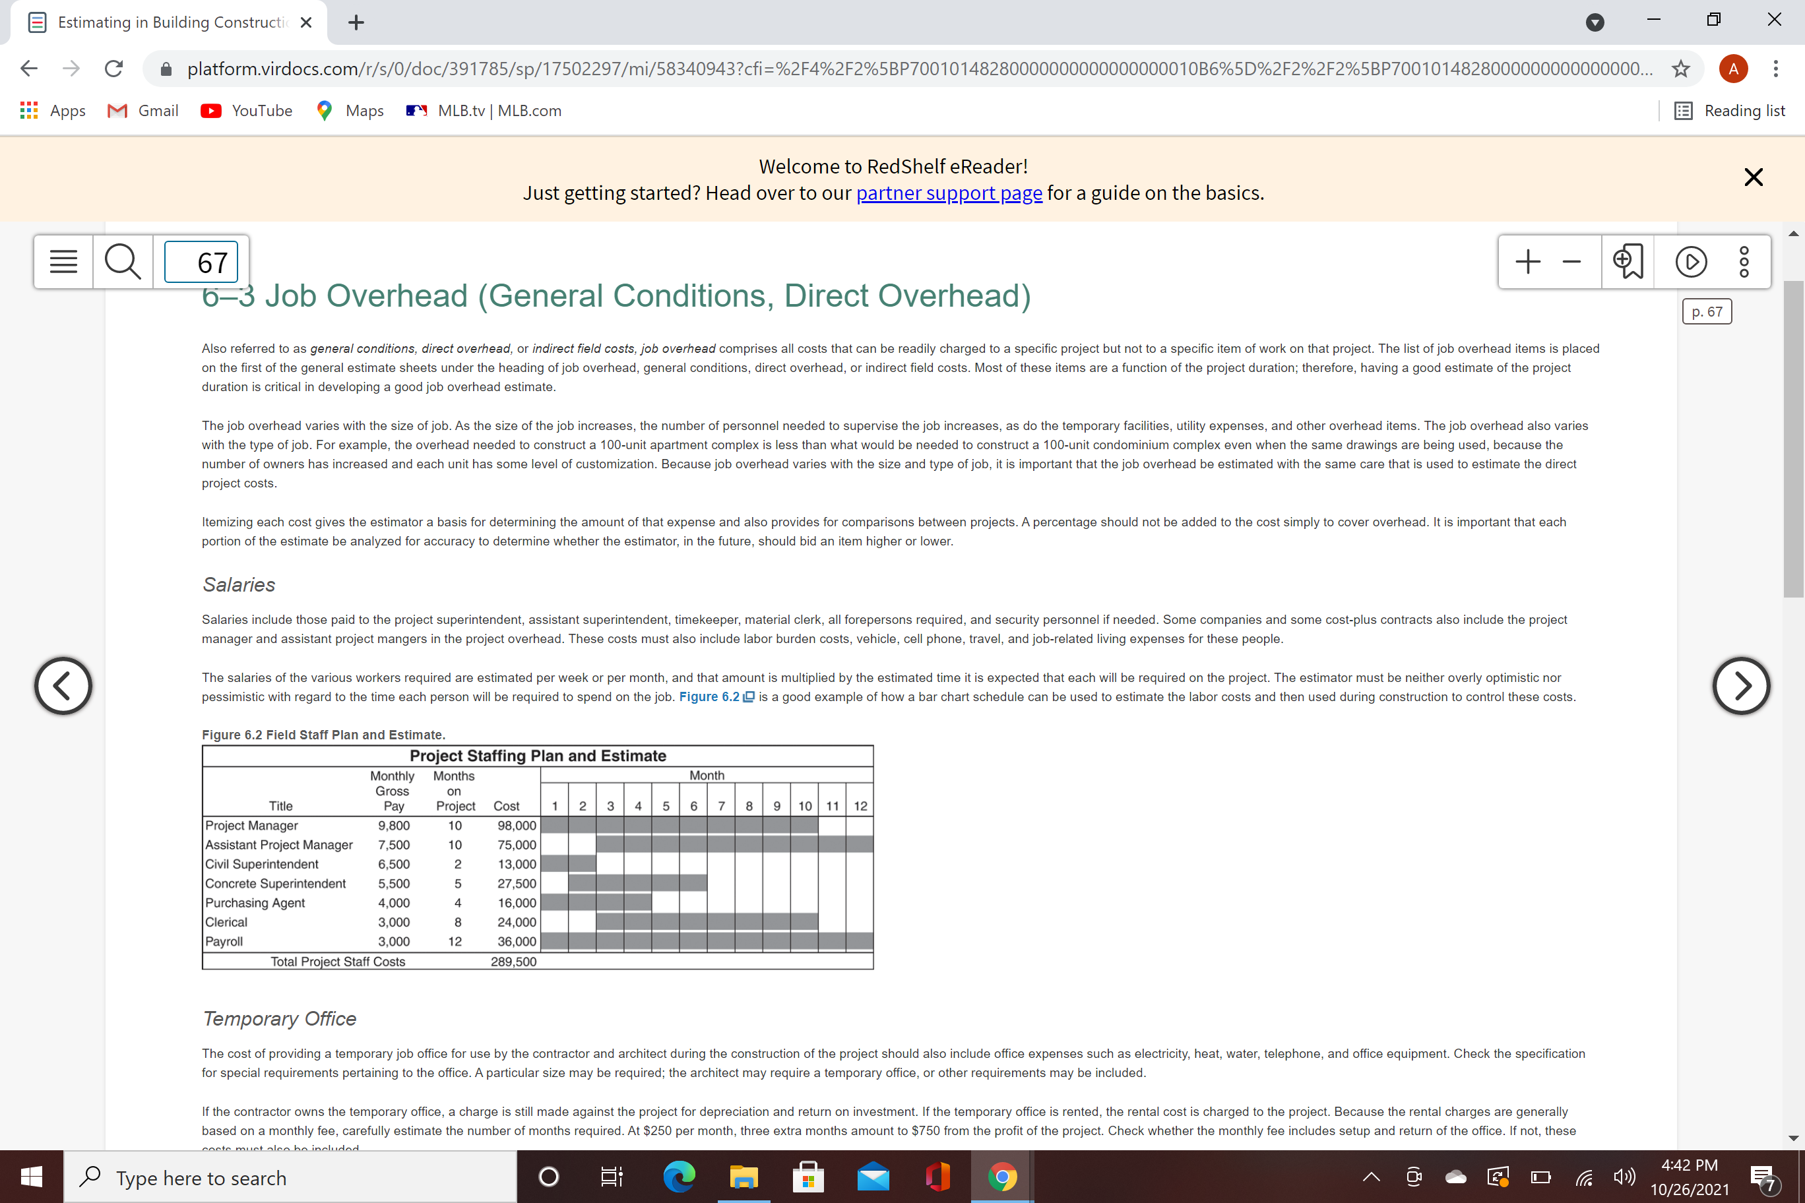Viewport: 1805px width, 1203px height.
Task: Open the partner support page link
Action: [x=949, y=193]
